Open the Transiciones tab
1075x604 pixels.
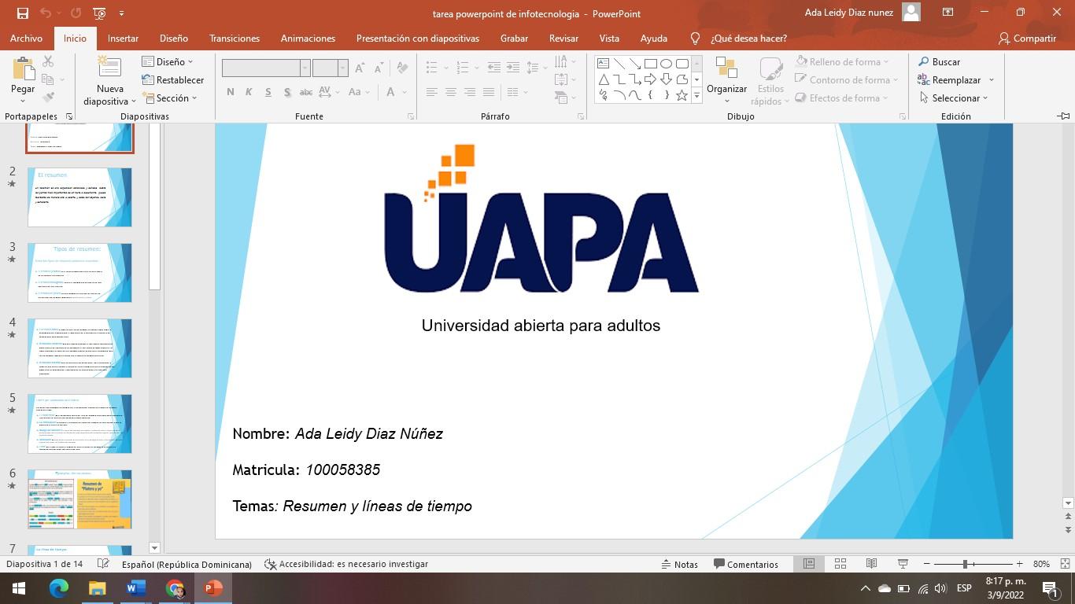pyautogui.click(x=235, y=38)
